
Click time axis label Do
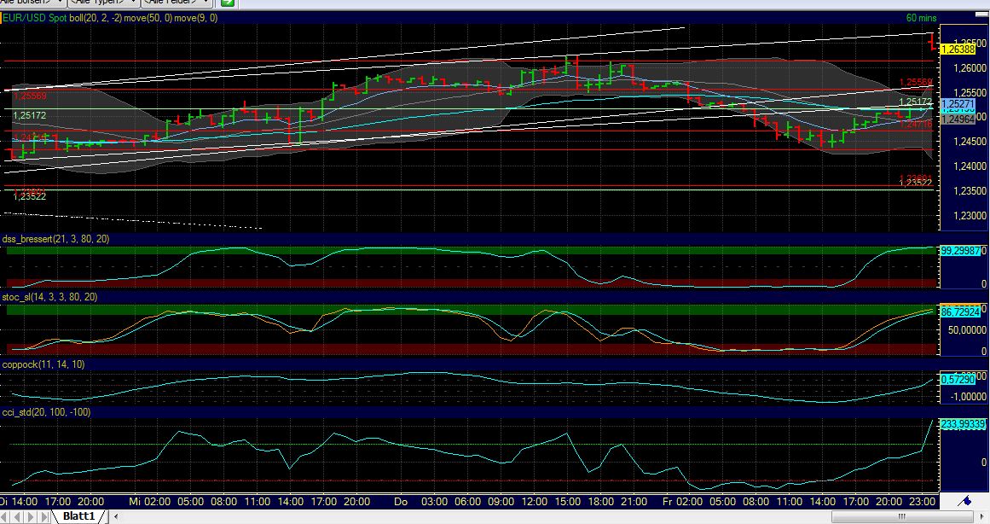coord(401,501)
